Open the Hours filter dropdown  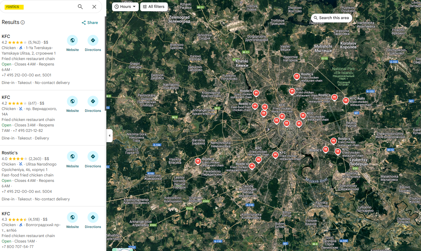[x=125, y=7]
